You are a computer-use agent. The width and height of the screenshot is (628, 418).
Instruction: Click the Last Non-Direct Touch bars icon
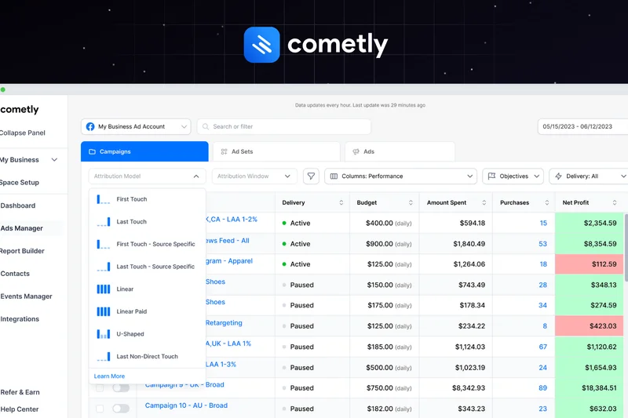104,356
